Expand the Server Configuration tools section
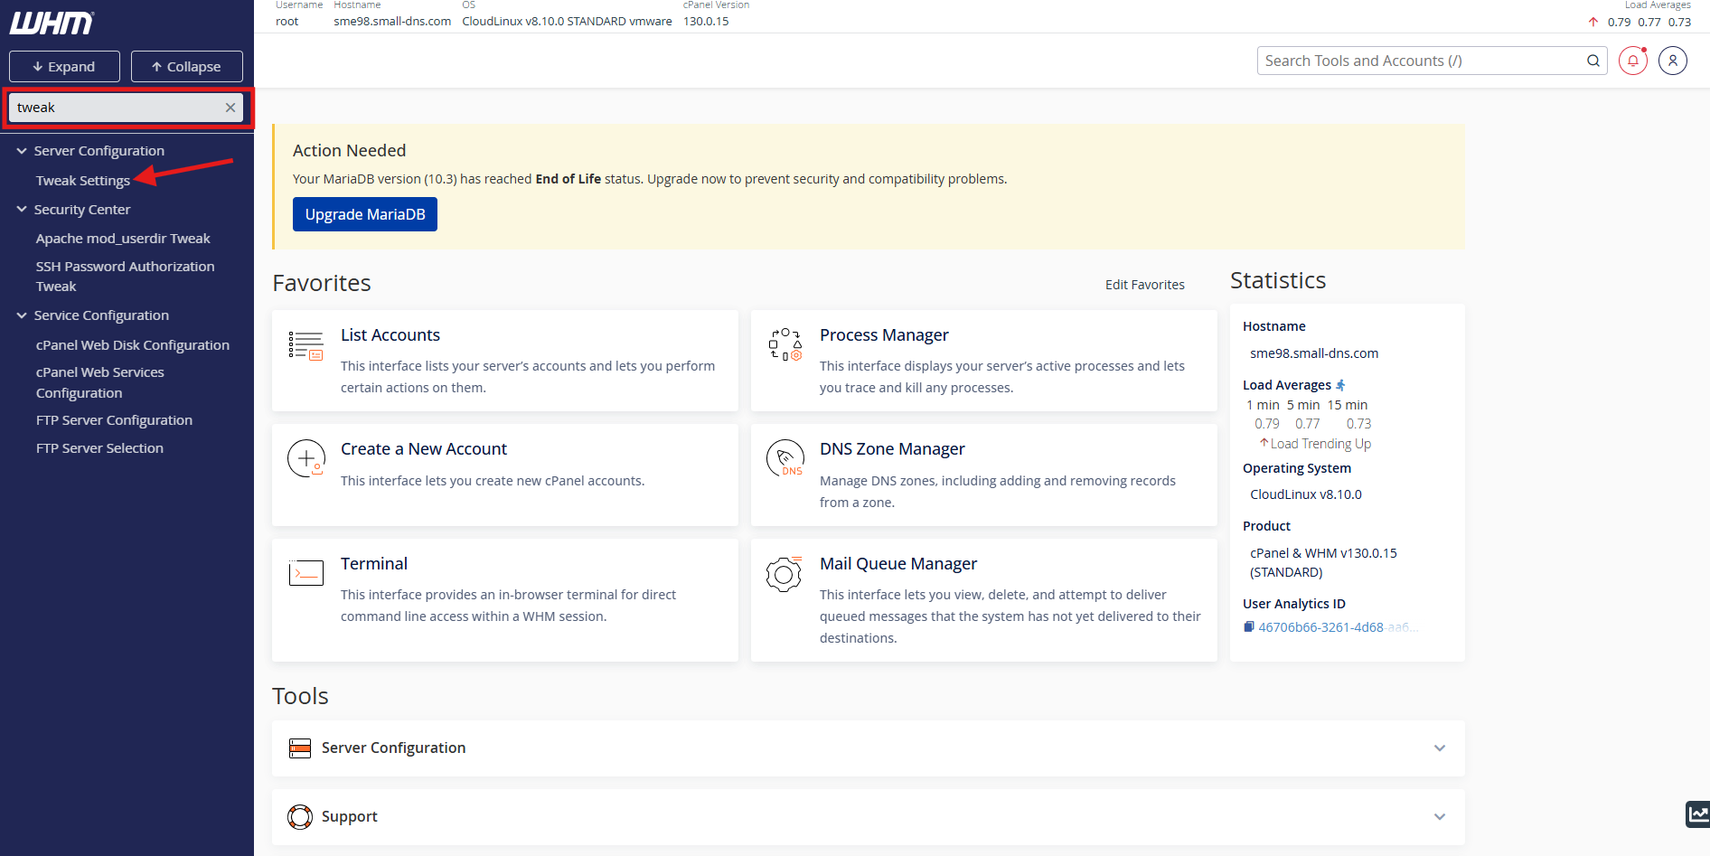Viewport: 1710px width, 856px height. tap(1439, 748)
